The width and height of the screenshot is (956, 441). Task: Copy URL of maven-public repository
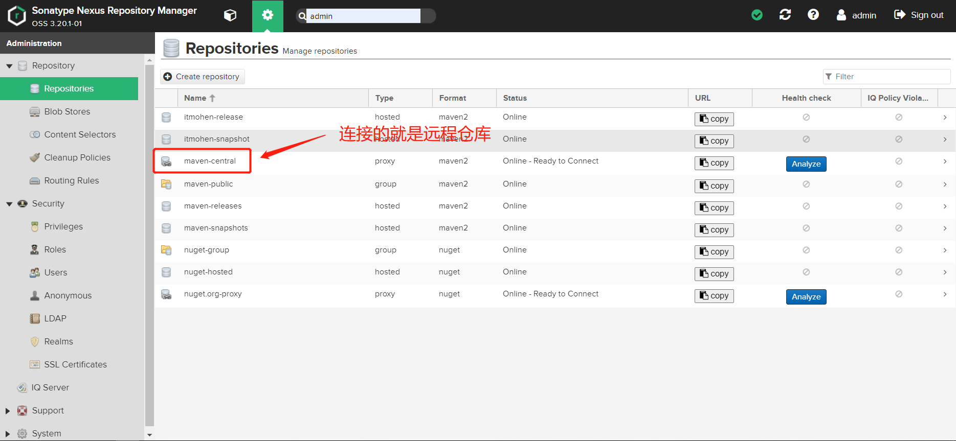[x=714, y=186]
